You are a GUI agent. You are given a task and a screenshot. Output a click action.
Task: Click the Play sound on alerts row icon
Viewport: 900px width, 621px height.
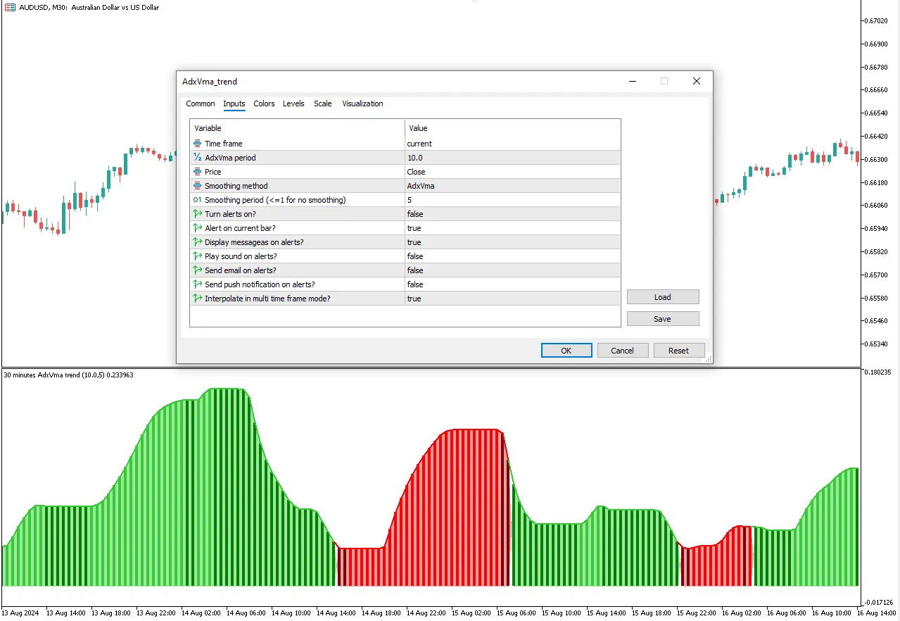[x=197, y=256]
